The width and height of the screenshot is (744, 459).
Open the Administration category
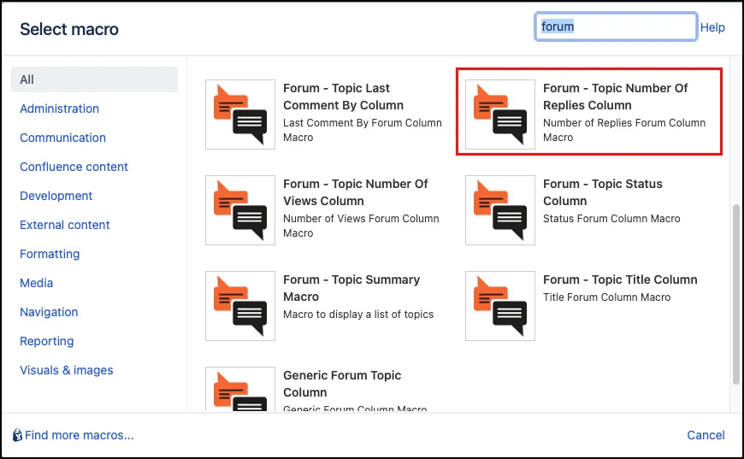coord(59,109)
